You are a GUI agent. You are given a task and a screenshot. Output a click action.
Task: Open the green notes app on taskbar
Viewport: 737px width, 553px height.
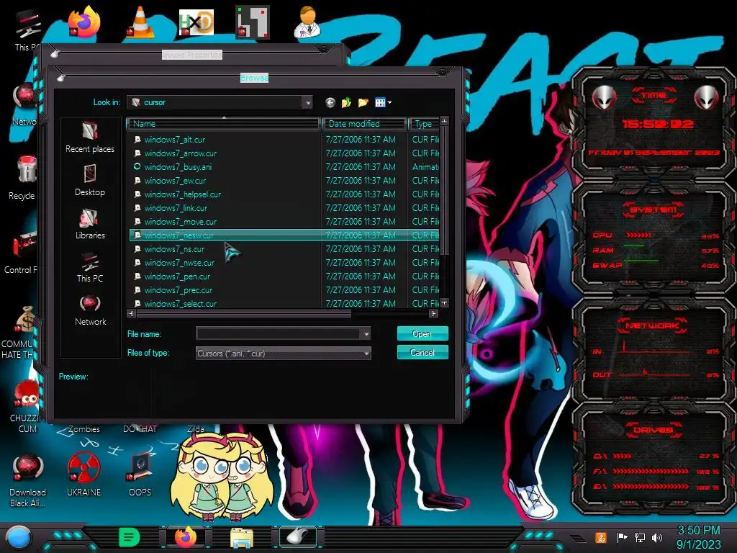point(129,537)
